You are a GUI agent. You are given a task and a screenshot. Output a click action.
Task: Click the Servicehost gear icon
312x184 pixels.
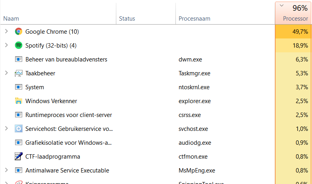pyautogui.click(x=18, y=129)
